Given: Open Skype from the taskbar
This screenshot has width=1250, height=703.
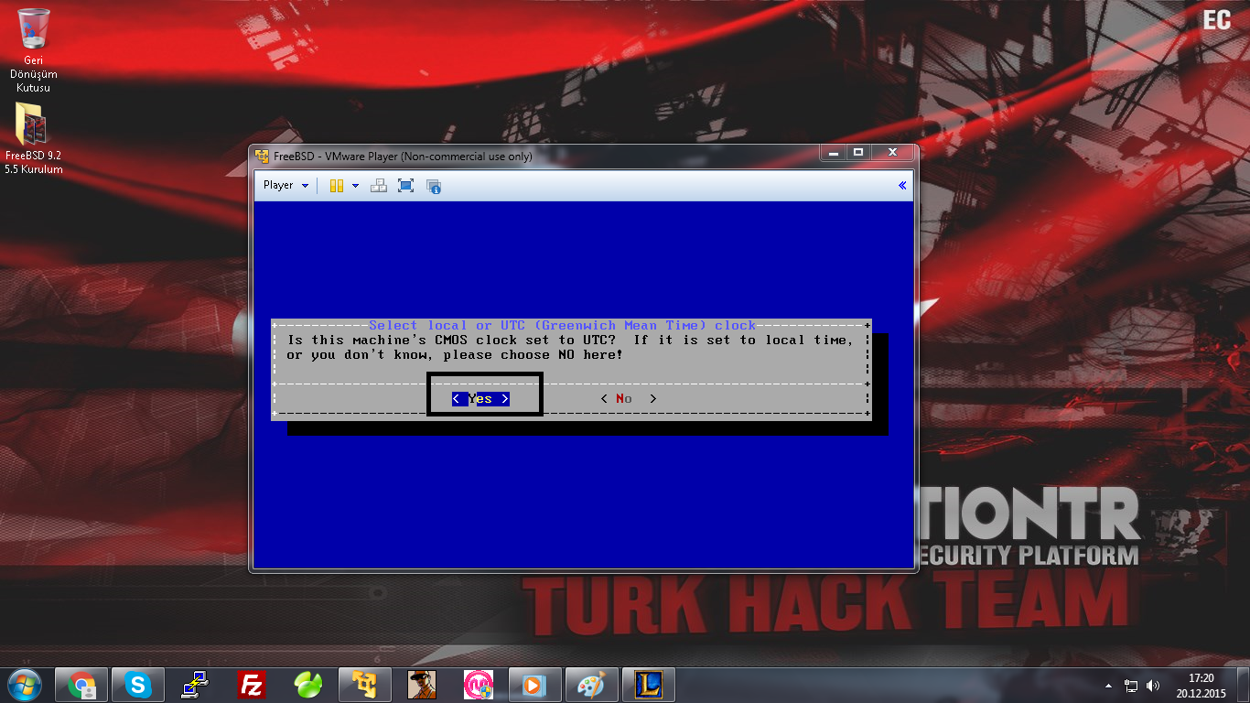Looking at the screenshot, I should point(138,685).
